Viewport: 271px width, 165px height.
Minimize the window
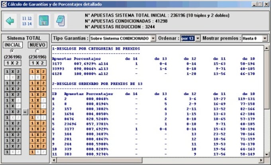pyautogui.click(x=254, y=4)
